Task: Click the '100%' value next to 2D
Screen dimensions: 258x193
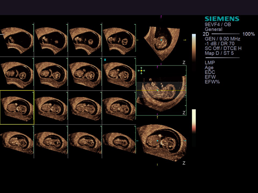Action: tap(249, 34)
